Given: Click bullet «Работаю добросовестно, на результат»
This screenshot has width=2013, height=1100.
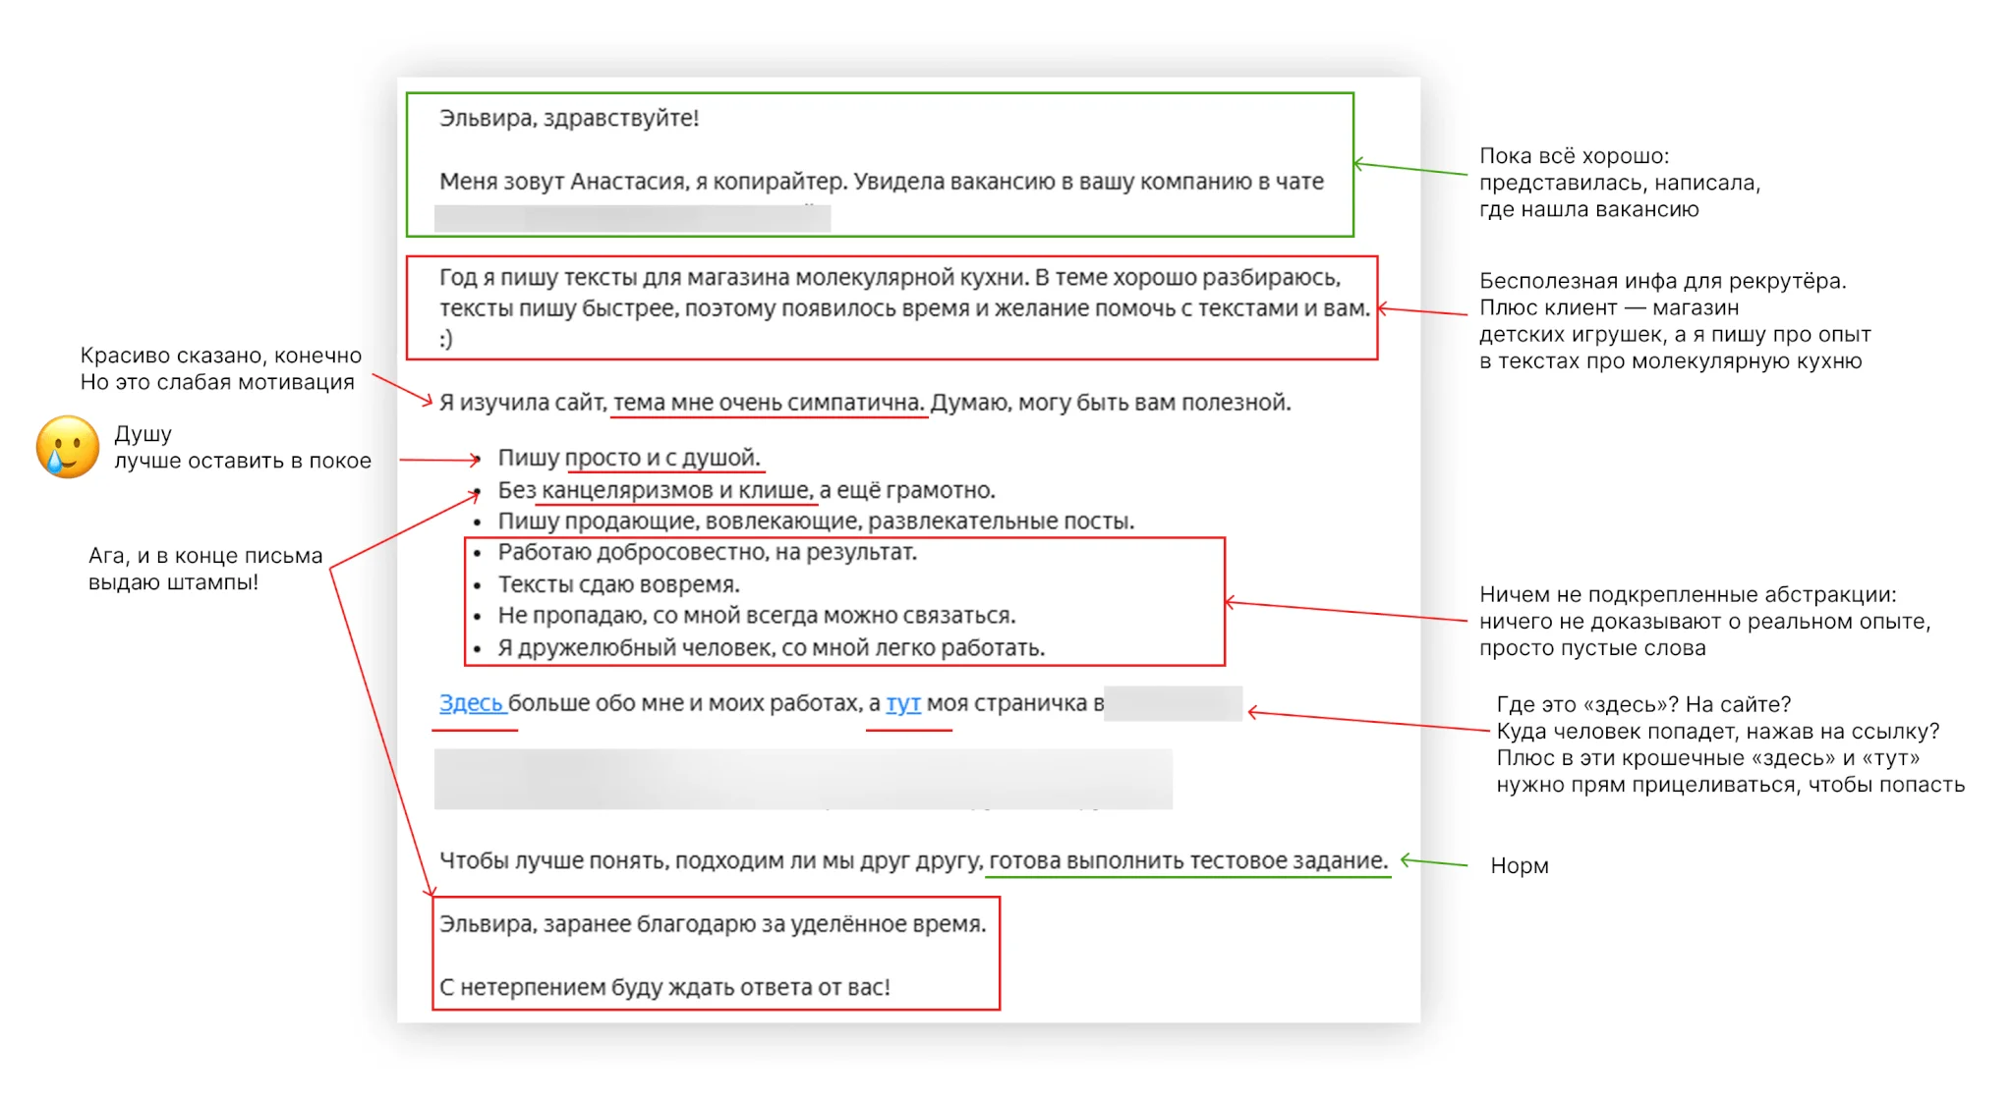Looking at the screenshot, I should tap(707, 552).
